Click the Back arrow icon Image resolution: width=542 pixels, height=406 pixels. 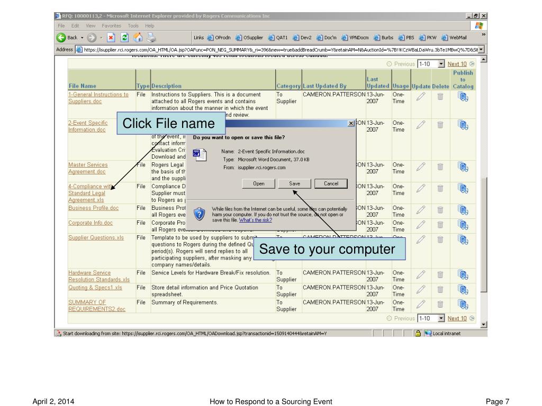[x=61, y=38]
